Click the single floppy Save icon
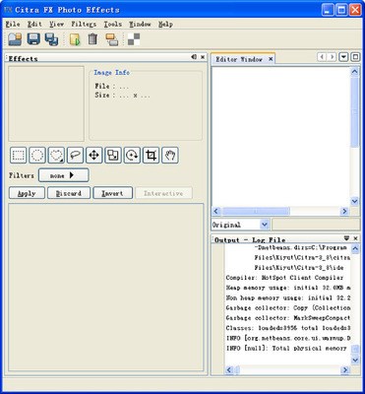Viewport: 365px width, 394px height. [33, 39]
